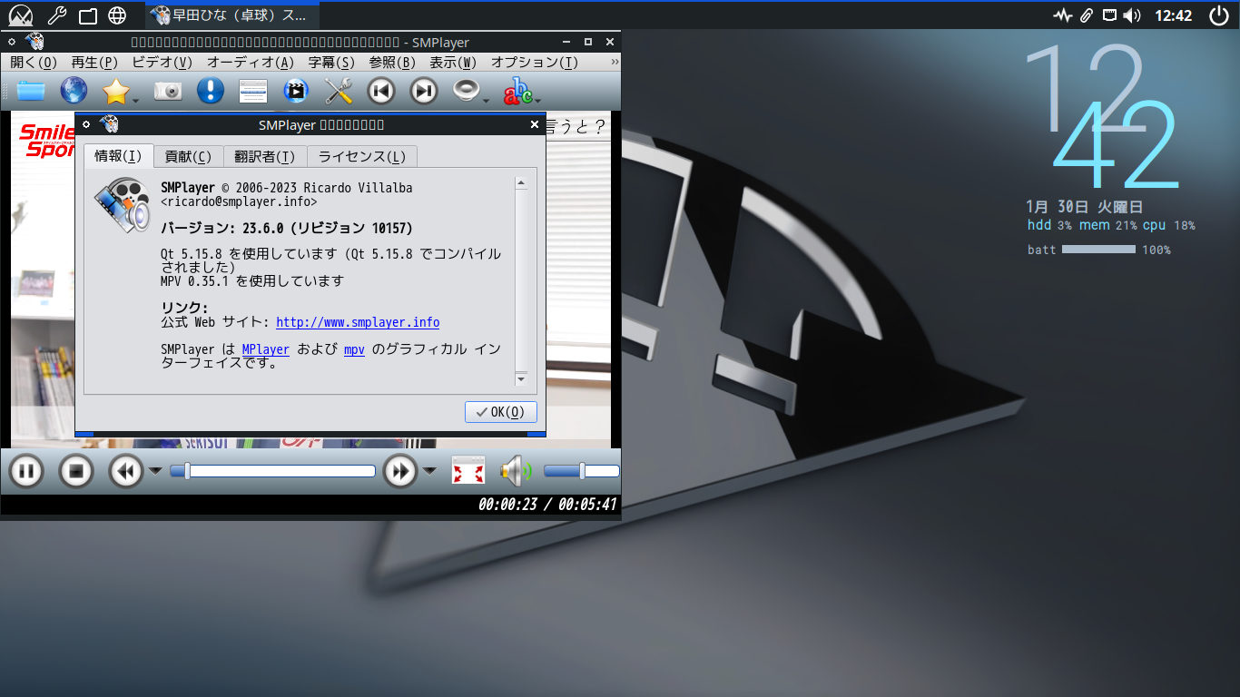Mute audio with the speaker icon
Screen dimensions: 1240x697
[x=516, y=471]
